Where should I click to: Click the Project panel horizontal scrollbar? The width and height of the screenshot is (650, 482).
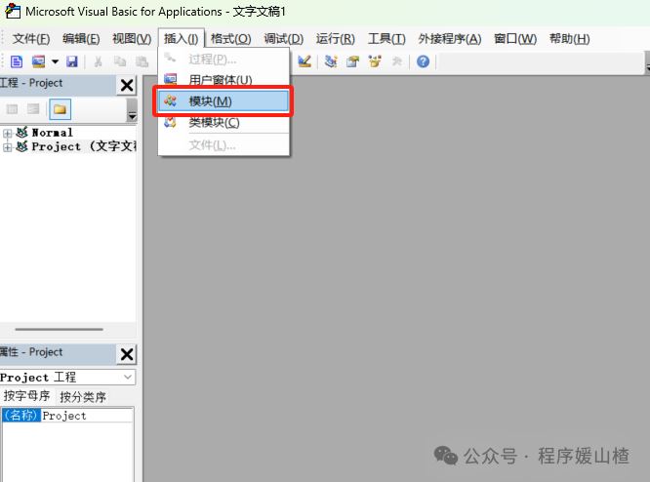pyautogui.click(x=59, y=330)
